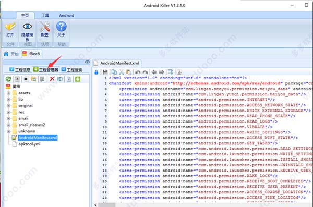Viewport: 313px width, 207px height.
Task: Click the navigate forward right-arrow icon
Action: [162, 72]
